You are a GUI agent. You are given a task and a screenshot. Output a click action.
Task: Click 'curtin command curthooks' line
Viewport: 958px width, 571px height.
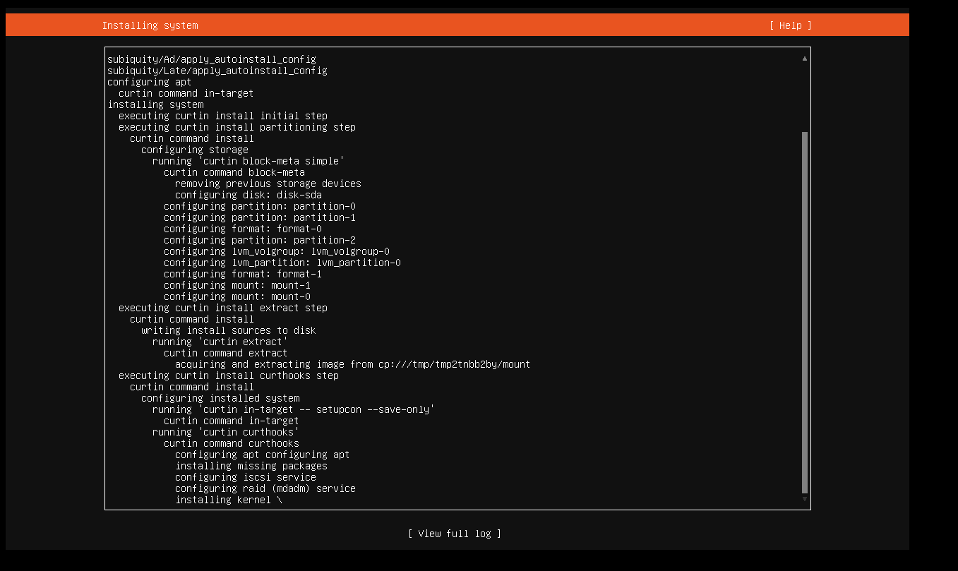pyautogui.click(x=232, y=443)
